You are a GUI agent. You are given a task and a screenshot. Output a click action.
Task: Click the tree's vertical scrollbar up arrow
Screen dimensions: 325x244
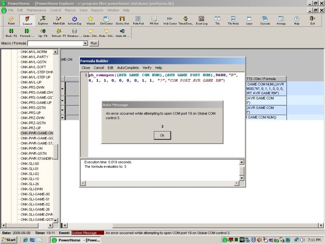pos(55,52)
